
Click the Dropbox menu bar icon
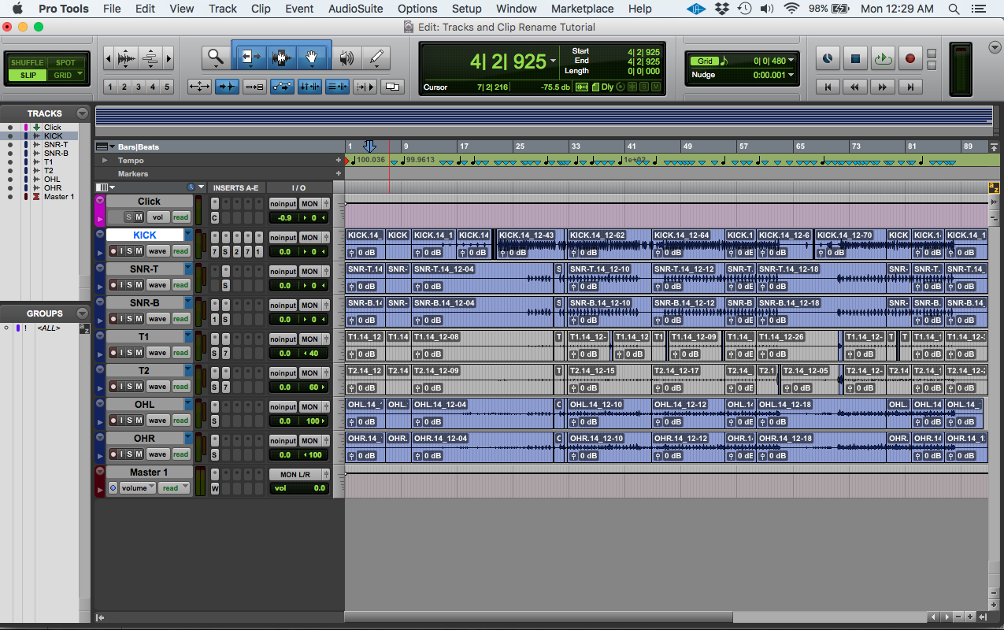coord(721,9)
